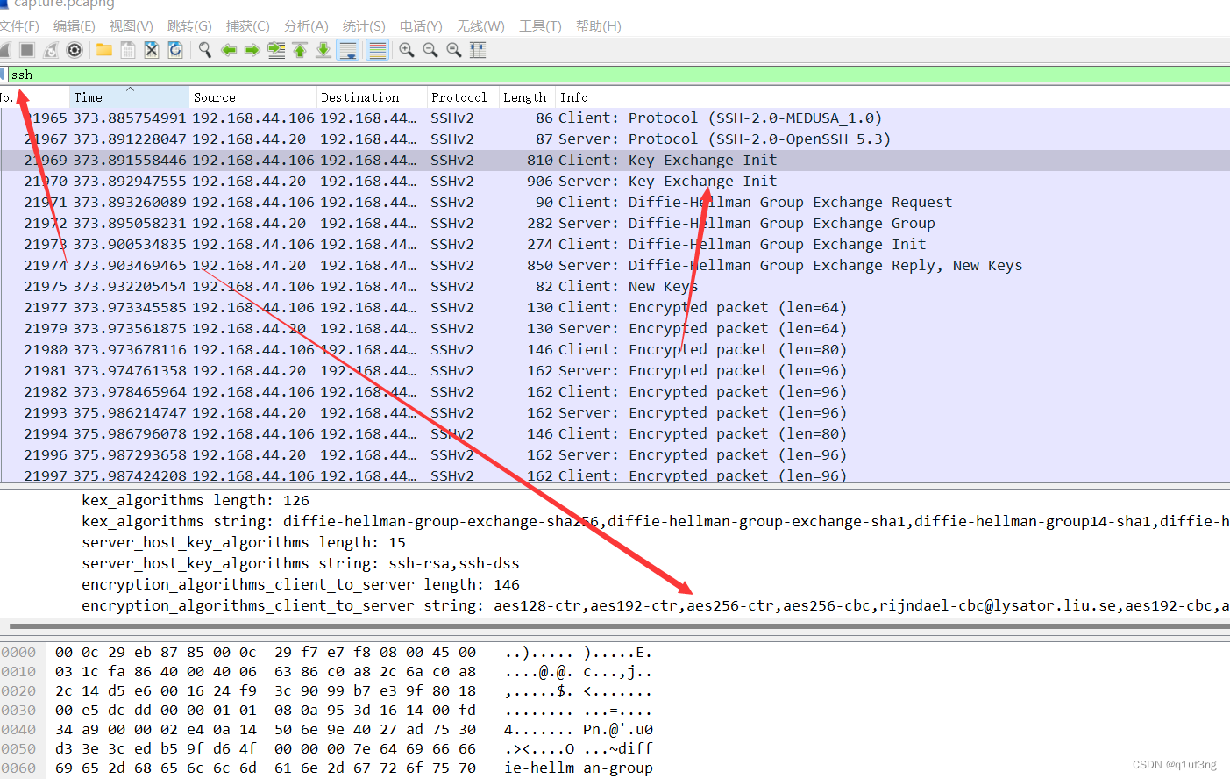The width and height of the screenshot is (1230, 779).
Task: Open Find Packet magnifier
Action: 205,50
